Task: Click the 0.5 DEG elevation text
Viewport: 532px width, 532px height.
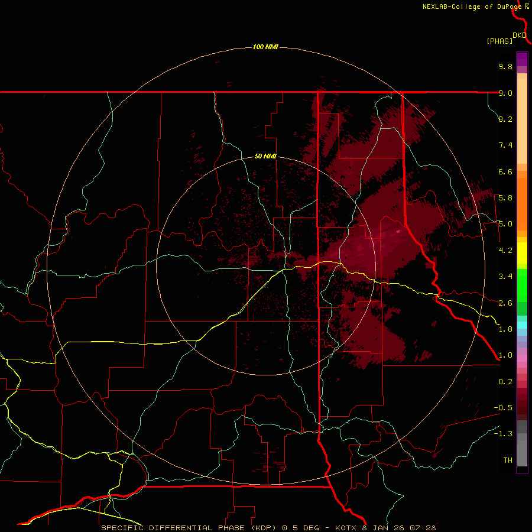Action: (301, 528)
